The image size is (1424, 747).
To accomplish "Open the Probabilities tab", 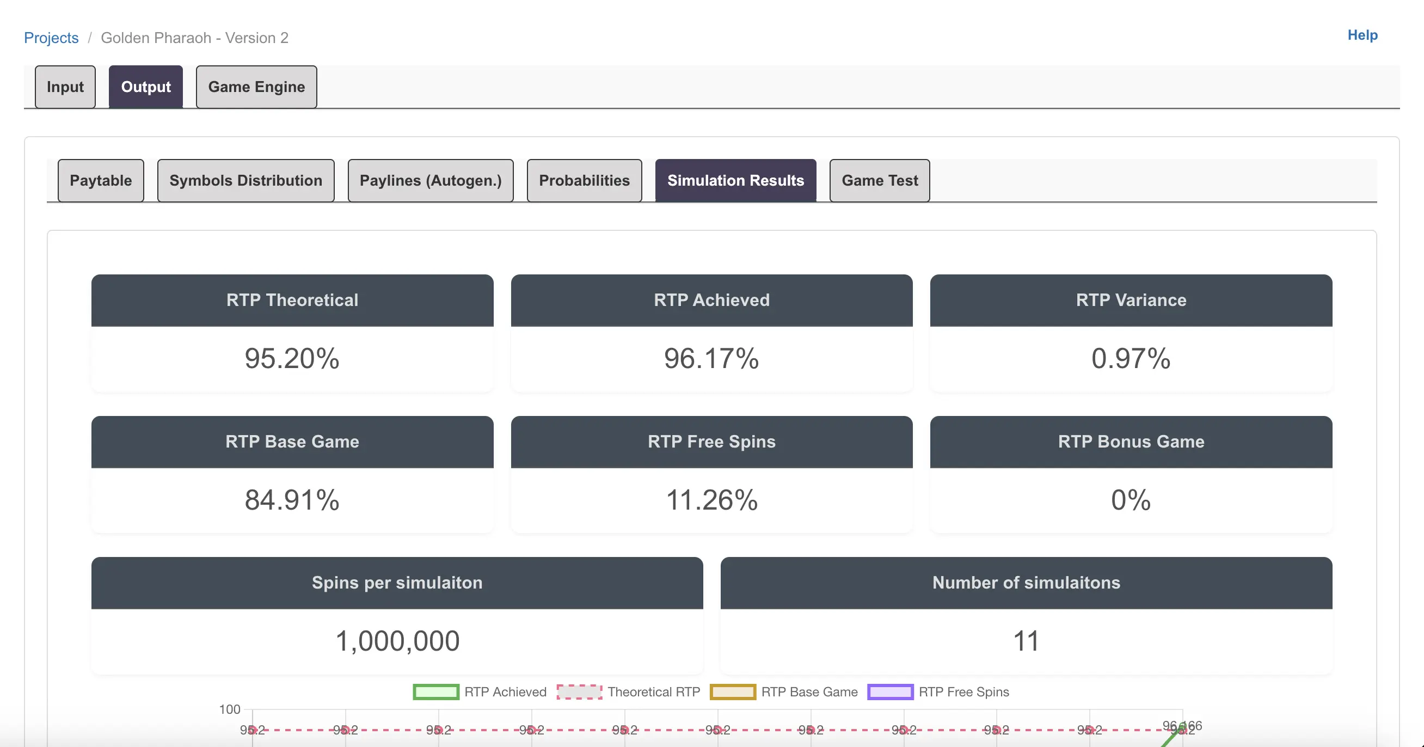I will point(584,180).
